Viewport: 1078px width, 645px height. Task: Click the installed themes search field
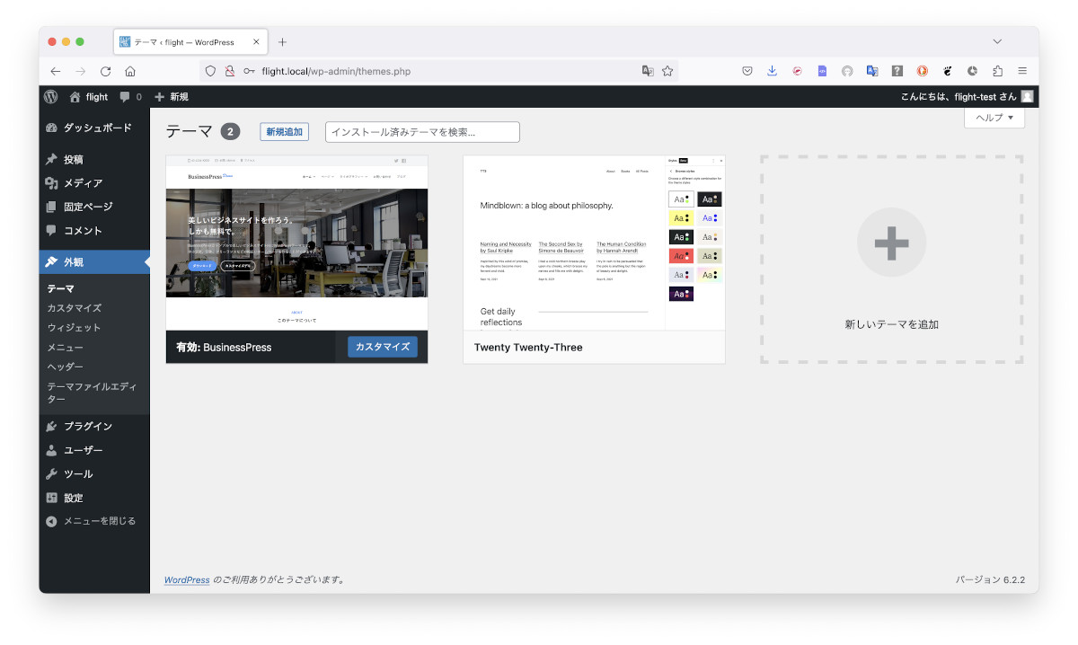422,132
